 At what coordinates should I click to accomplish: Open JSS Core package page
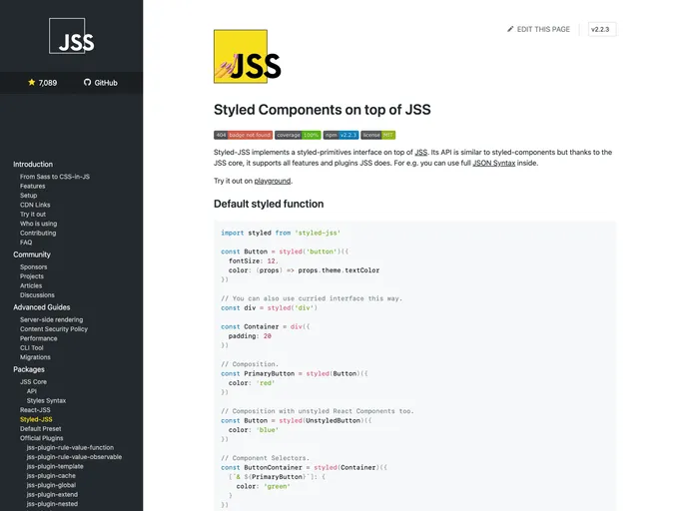(33, 382)
